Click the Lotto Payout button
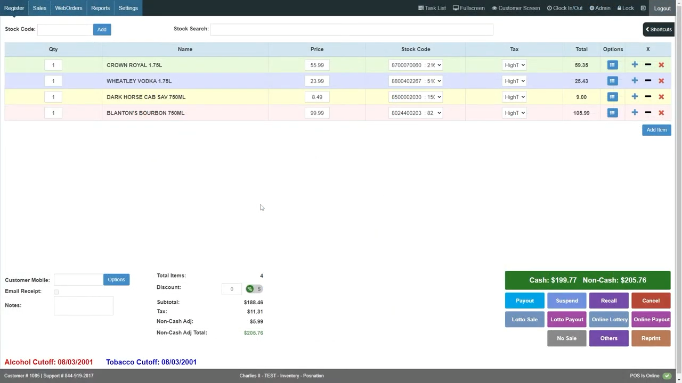Image resolution: width=682 pixels, height=383 pixels. [x=567, y=319]
